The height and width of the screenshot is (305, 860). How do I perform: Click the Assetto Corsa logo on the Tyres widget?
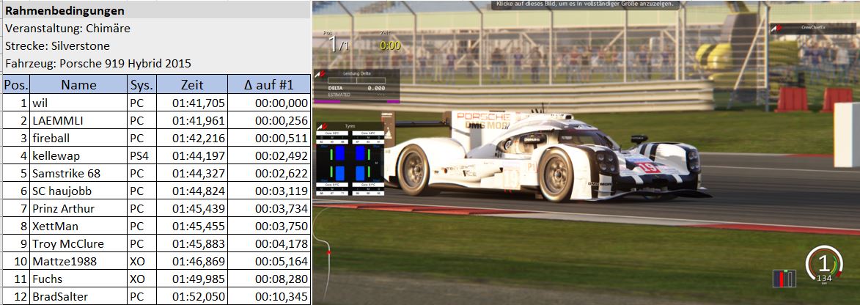[x=322, y=126]
